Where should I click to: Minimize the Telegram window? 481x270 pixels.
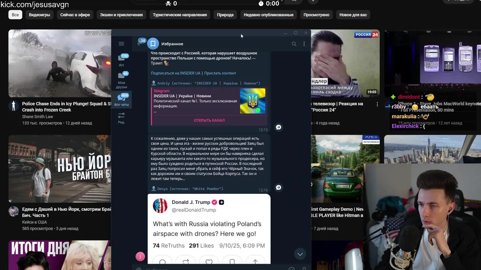(x=285, y=33)
